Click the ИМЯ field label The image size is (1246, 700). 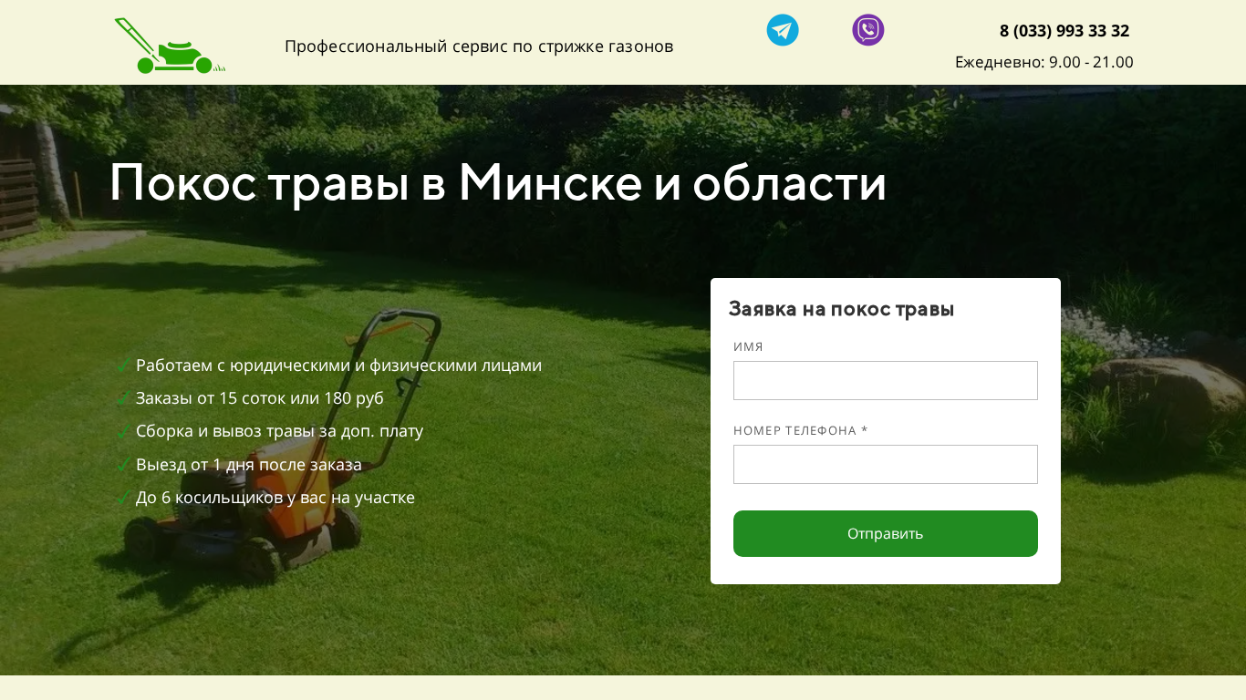click(748, 346)
